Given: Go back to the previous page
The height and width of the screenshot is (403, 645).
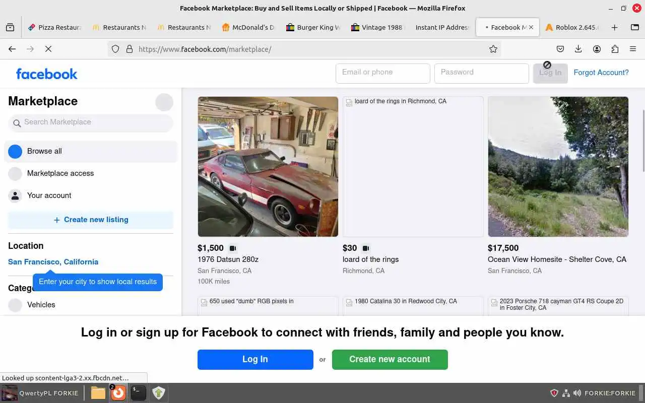Looking at the screenshot, I should tap(12, 49).
